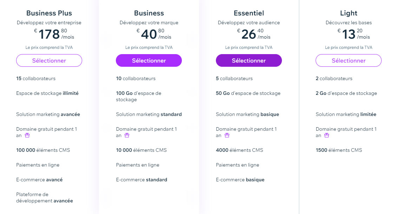The height and width of the screenshot is (214, 396).
Task: Pick the Light plan Sélectionner button
Action: (349, 61)
